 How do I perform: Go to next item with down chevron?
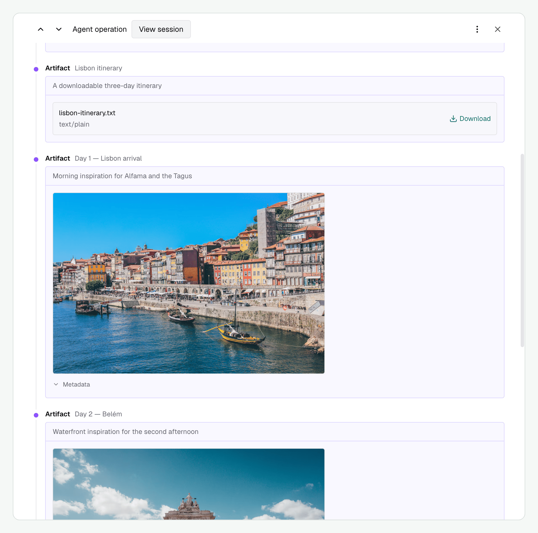pyautogui.click(x=59, y=29)
